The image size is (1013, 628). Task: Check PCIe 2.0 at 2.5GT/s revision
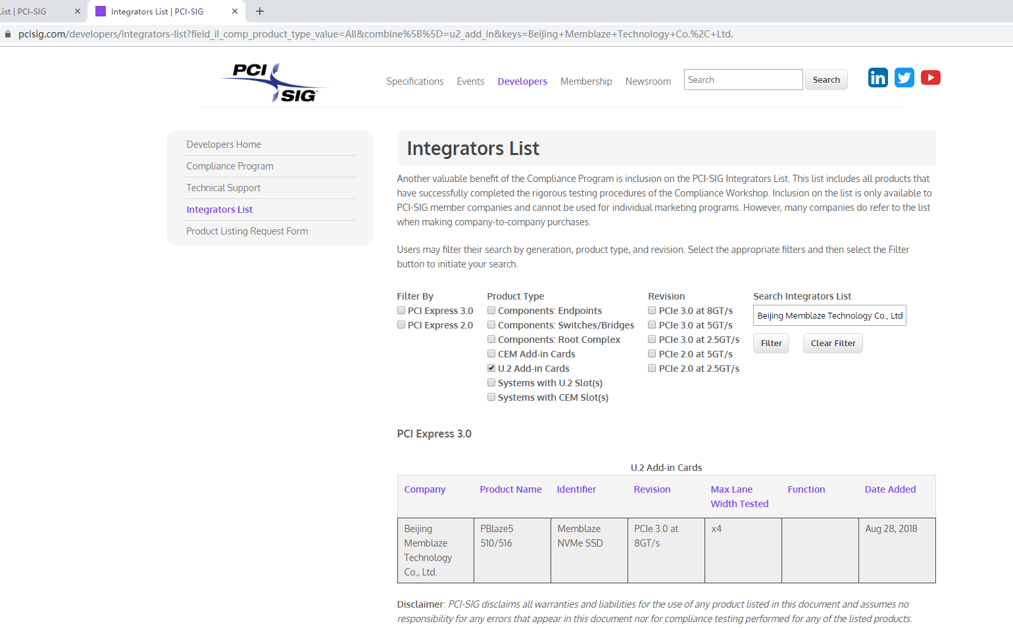(x=652, y=368)
